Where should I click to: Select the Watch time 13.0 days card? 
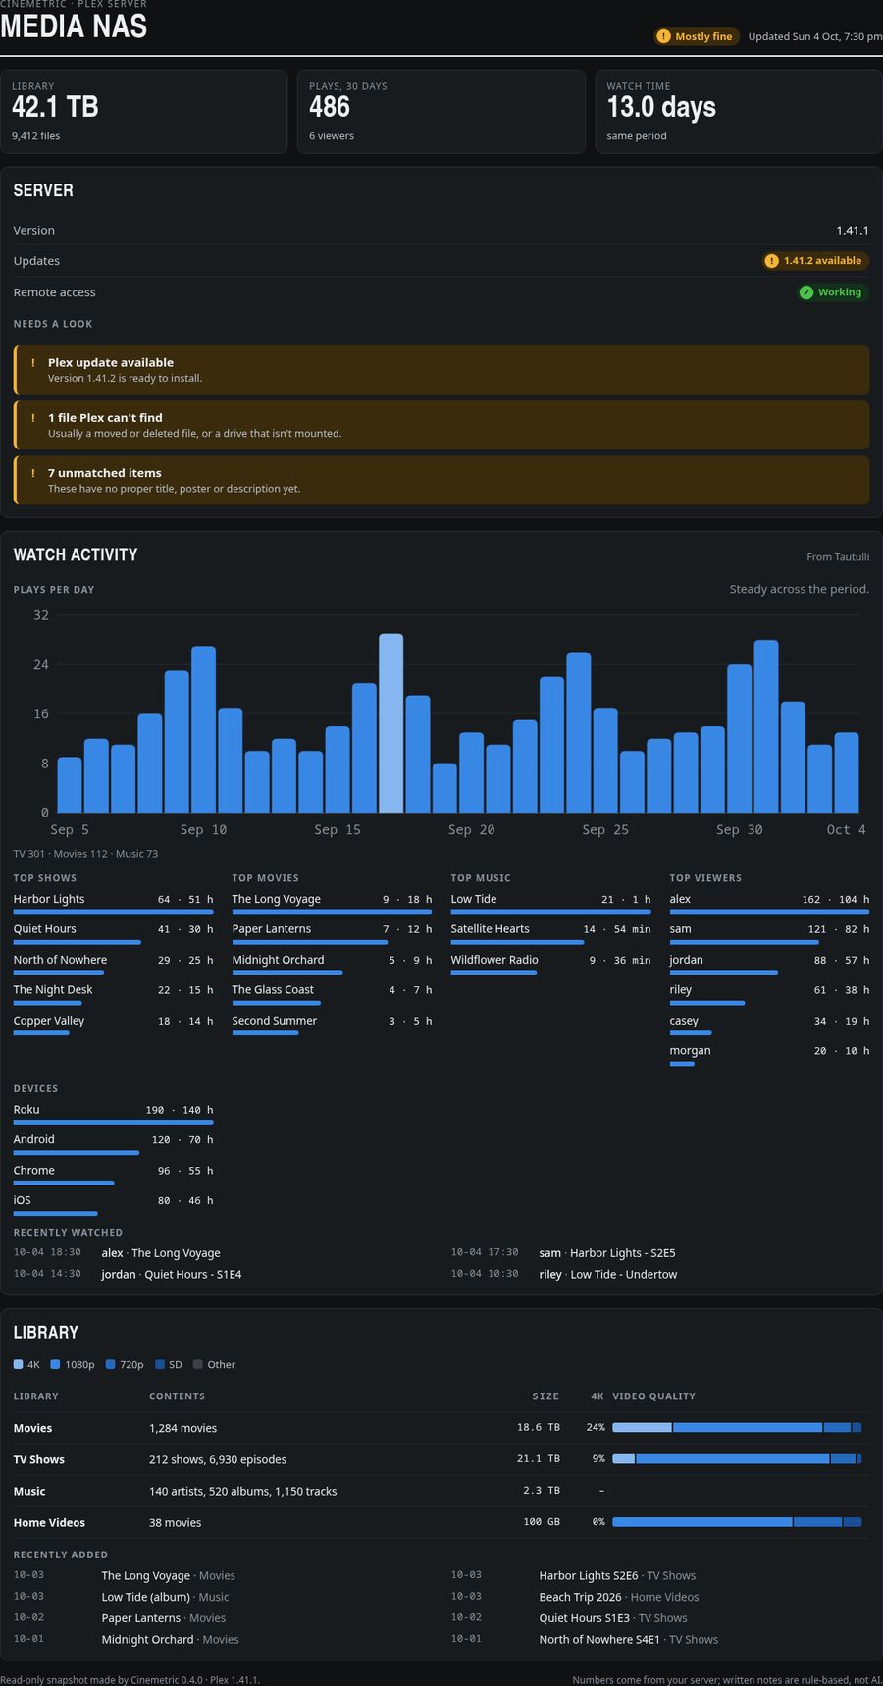(739, 111)
